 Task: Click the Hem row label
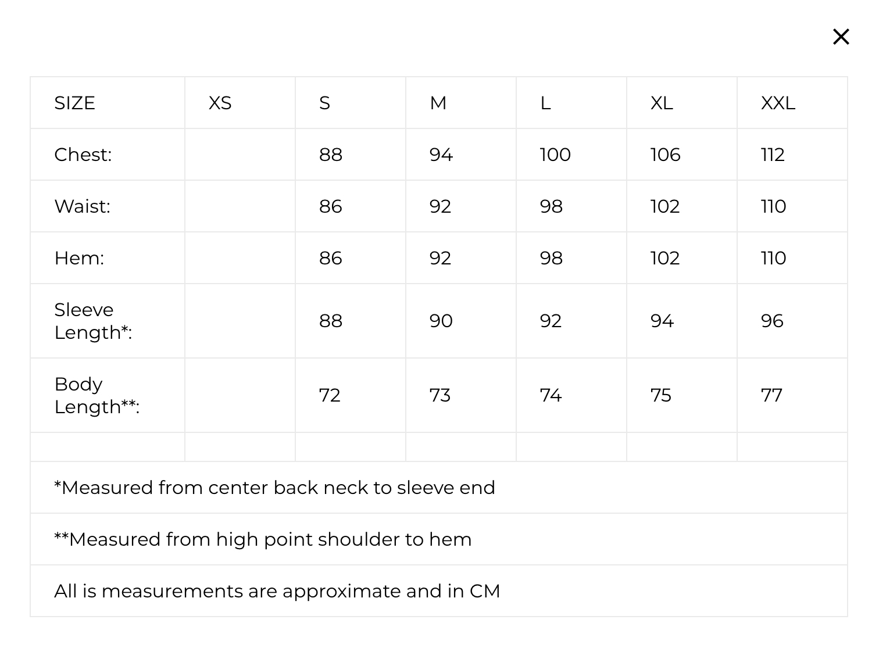(79, 258)
